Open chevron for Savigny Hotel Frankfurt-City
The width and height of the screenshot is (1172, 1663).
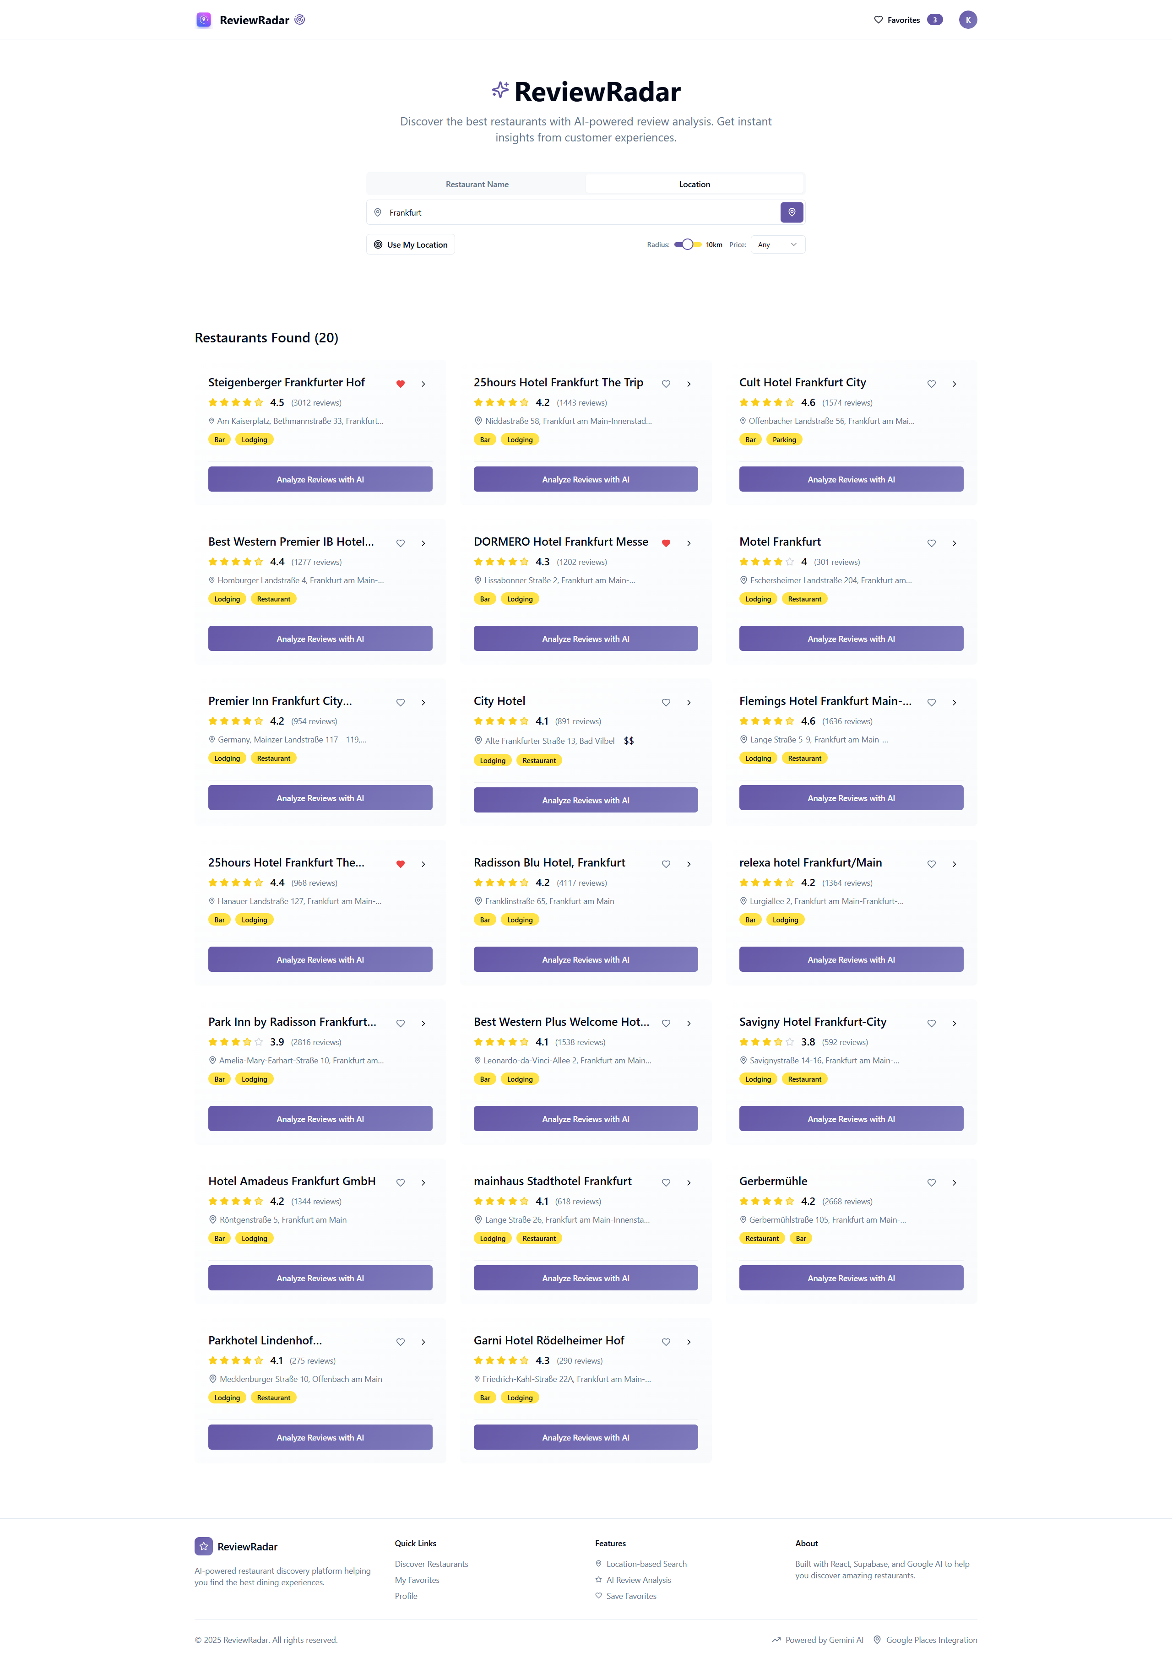coord(954,1024)
